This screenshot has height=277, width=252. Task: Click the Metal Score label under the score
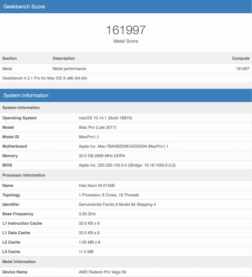point(126,41)
